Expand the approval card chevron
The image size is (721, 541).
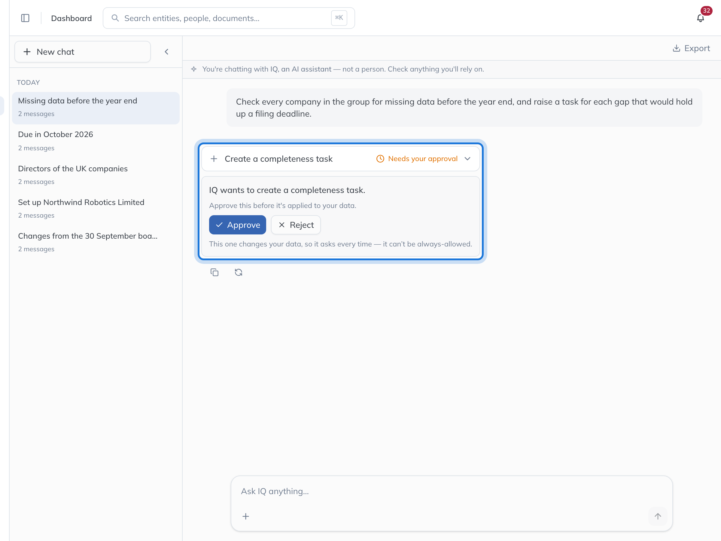click(467, 158)
